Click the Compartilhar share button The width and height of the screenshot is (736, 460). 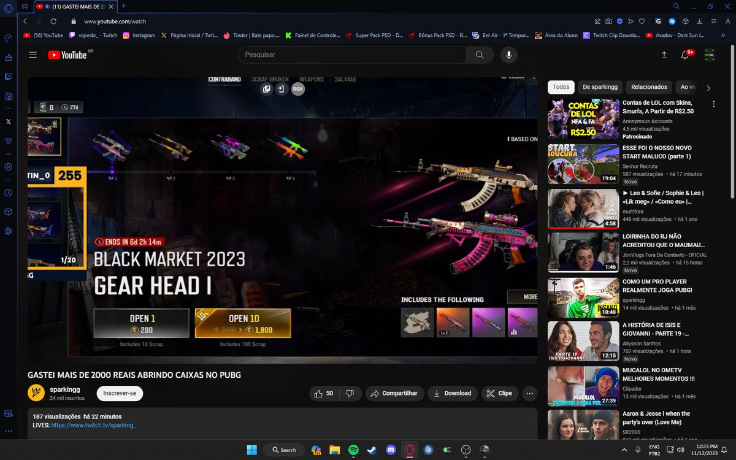point(394,393)
